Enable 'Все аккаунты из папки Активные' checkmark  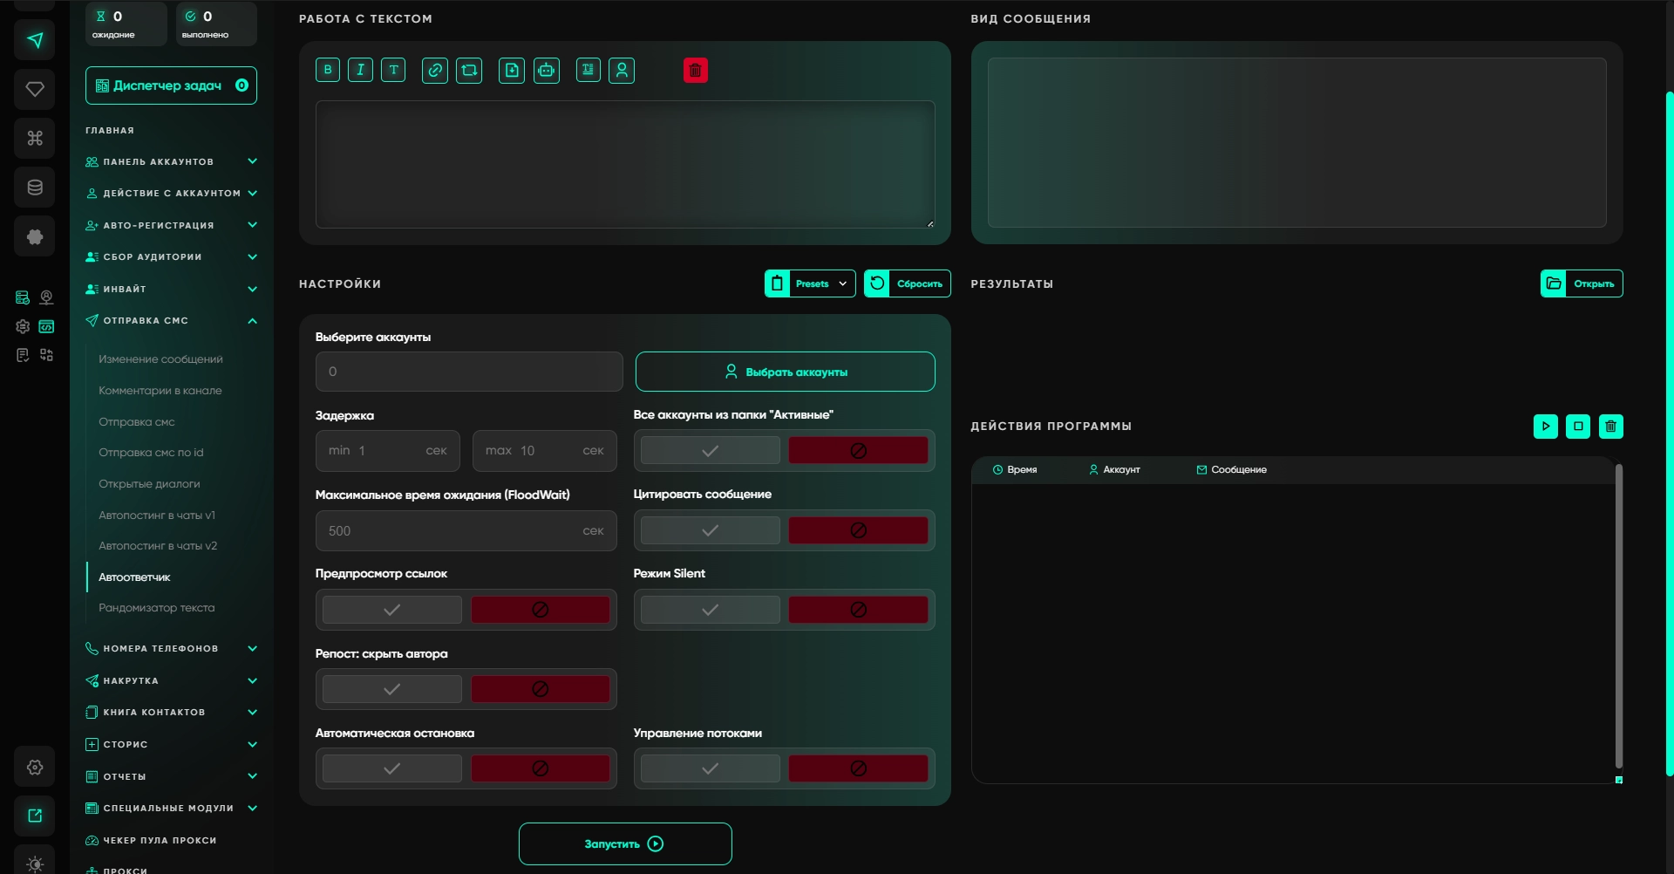pyautogui.click(x=711, y=451)
